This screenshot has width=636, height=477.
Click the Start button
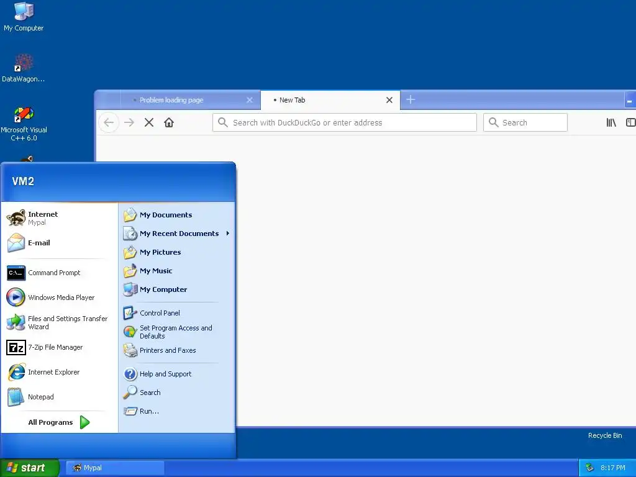click(29, 468)
